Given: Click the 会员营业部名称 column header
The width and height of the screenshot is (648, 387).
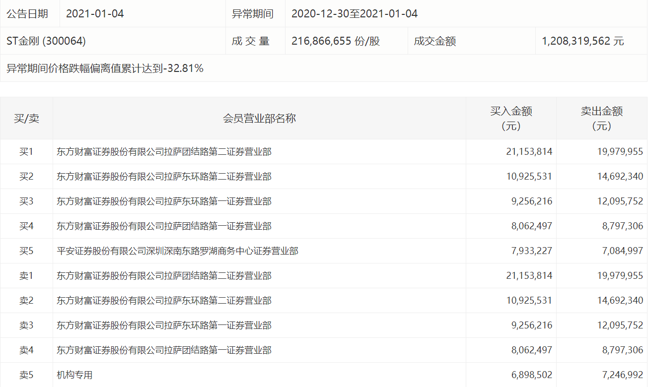Looking at the screenshot, I should coord(258,118).
